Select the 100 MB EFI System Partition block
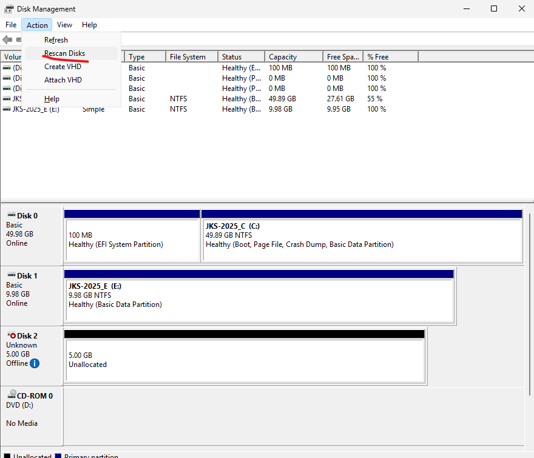The width and height of the screenshot is (534, 458). coord(132,236)
